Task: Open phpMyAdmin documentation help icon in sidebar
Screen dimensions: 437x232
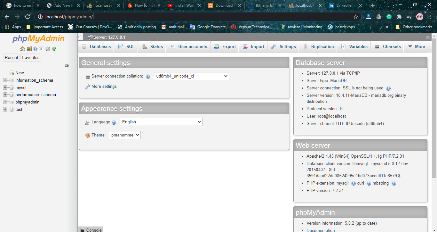Action: tap(35, 49)
